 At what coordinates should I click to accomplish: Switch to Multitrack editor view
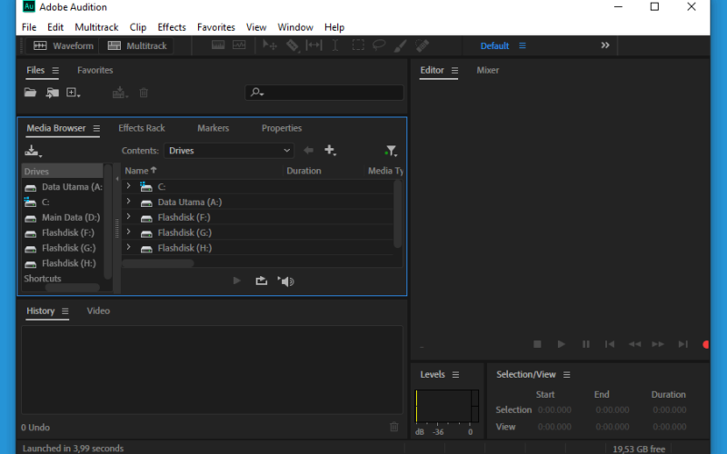[137, 46]
